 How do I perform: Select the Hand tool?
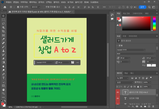coord(3,89)
